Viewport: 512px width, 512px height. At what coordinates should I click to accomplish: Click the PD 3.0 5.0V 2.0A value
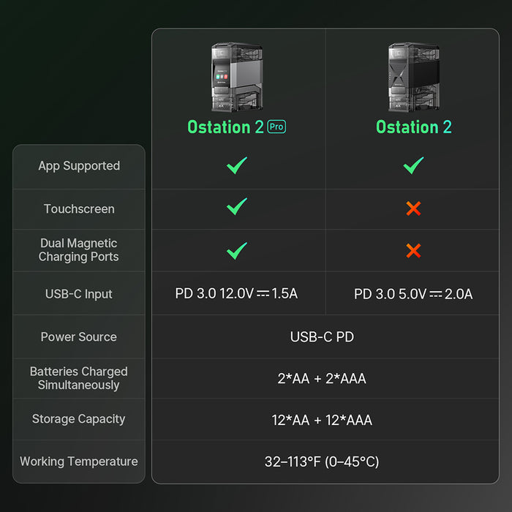pyautogui.click(x=413, y=294)
